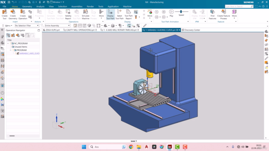Switch to CAVITY MILL OPERASYONU.prt tab
The width and height of the screenshot is (269, 151).
pos(80,30)
